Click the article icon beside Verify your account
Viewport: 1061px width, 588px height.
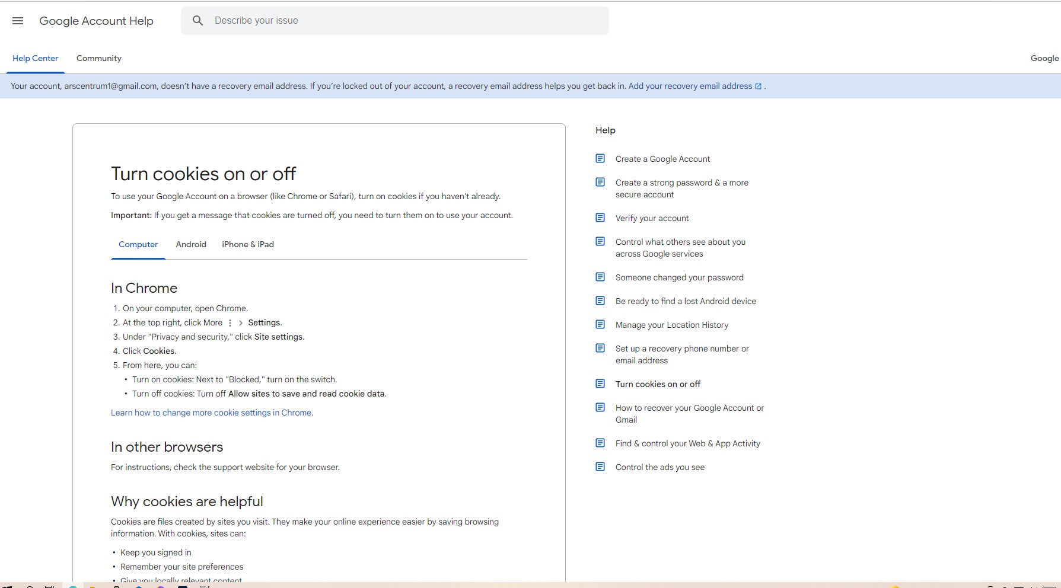click(600, 218)
